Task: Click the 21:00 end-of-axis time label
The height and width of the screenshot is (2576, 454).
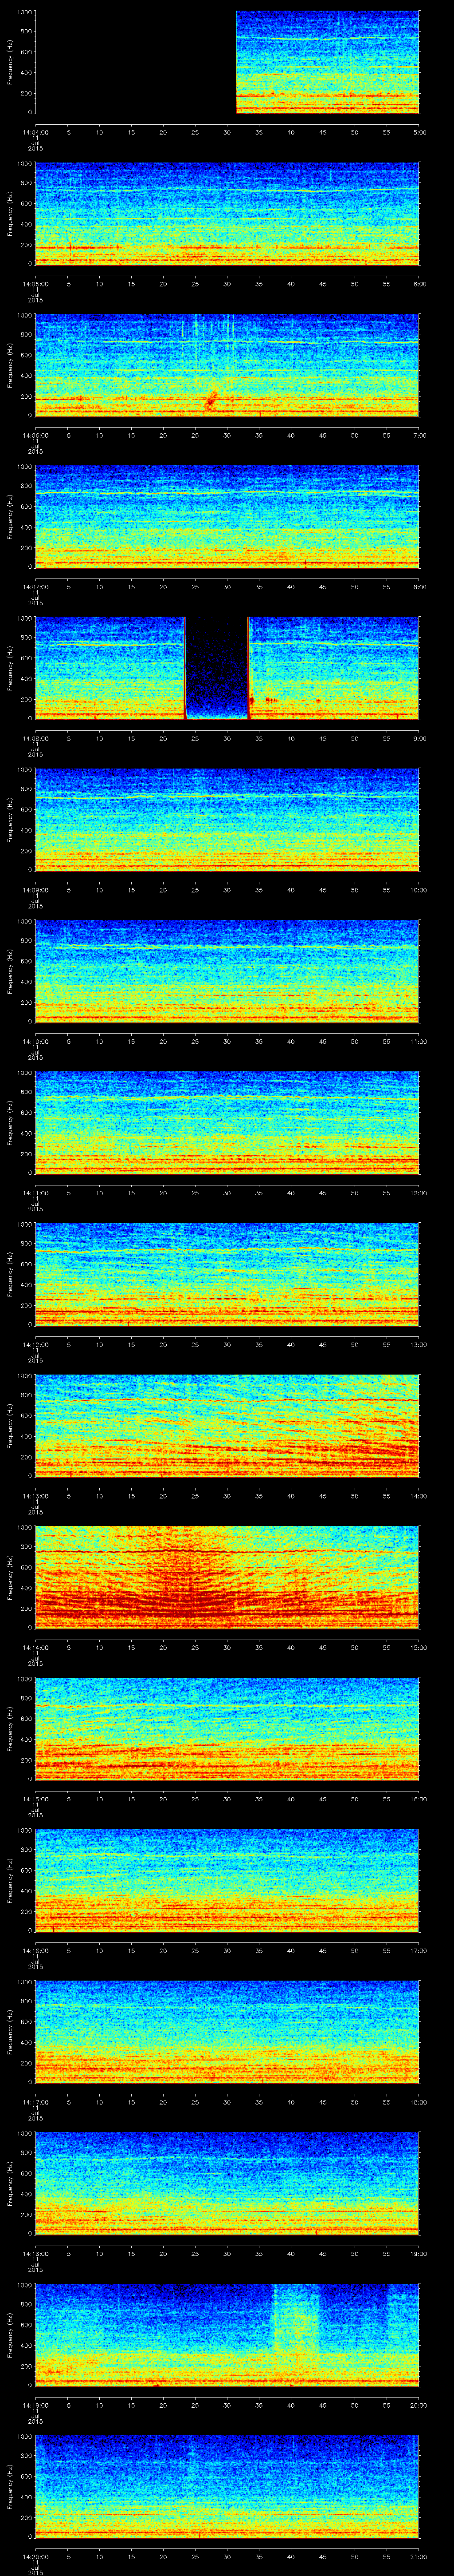Action: coord(418,2556)
